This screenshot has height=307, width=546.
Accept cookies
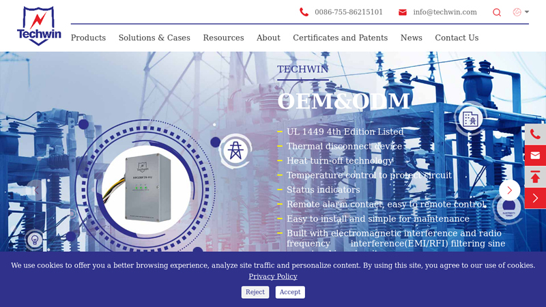point(290,292)
